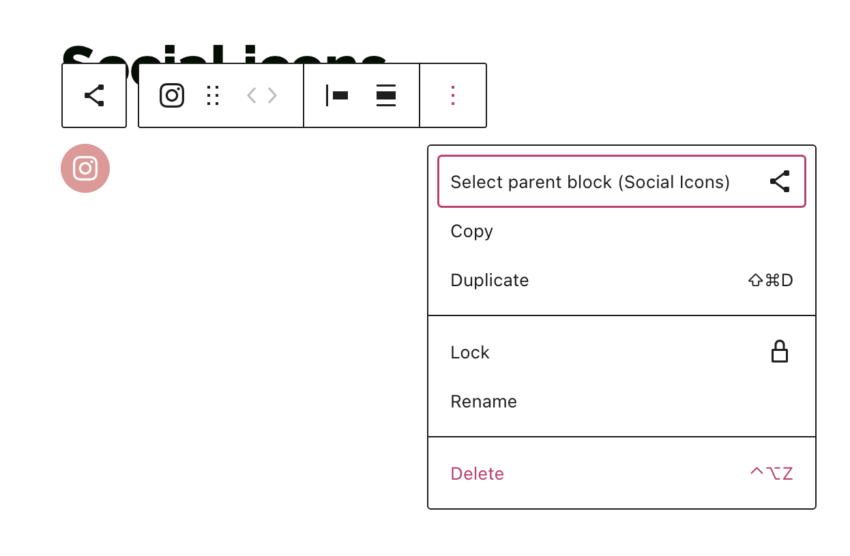Click the Instagram block type icon
The image size is (850, 556).
pos(171,95)
